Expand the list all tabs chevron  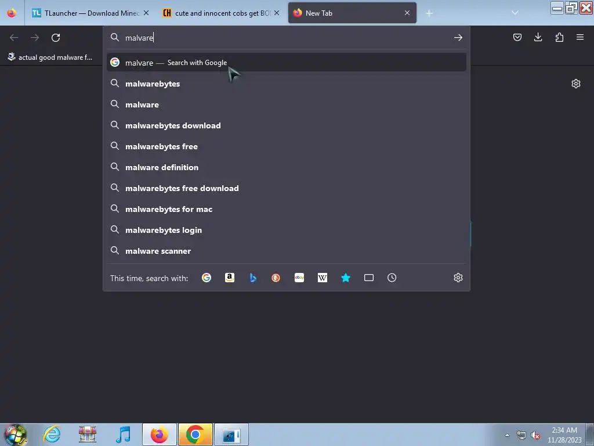pos(515,13)
